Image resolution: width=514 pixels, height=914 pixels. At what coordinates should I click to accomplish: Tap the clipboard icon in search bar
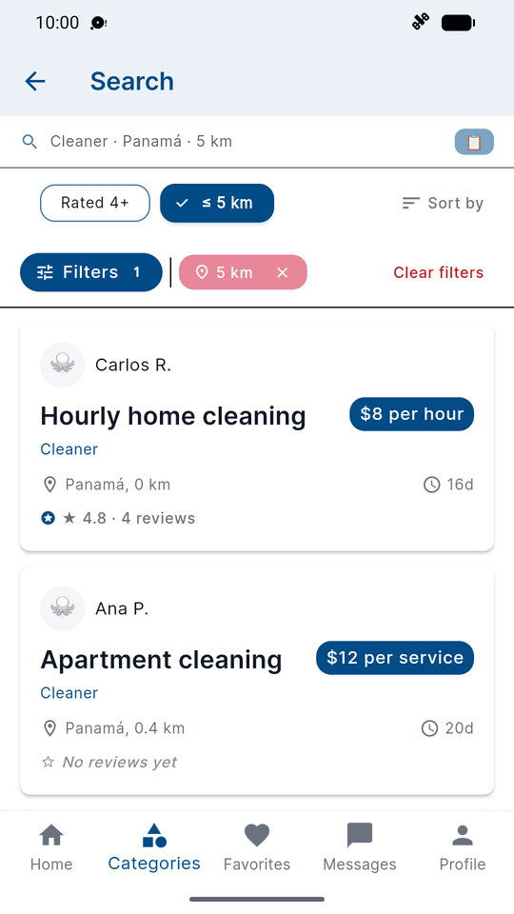tap(474, 142)
